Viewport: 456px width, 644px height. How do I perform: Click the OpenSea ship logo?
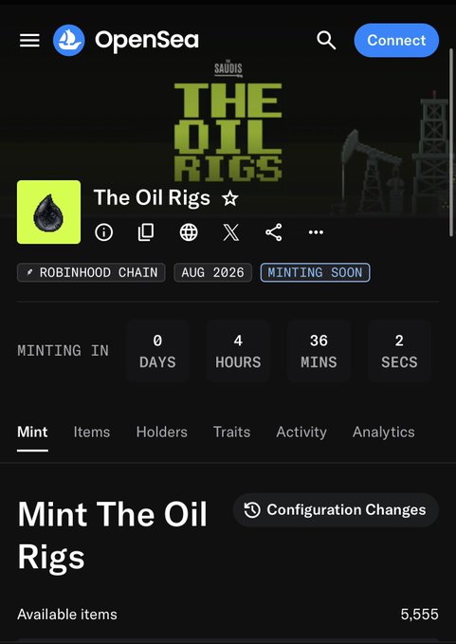pyautogui.click(x=69, y=40)
